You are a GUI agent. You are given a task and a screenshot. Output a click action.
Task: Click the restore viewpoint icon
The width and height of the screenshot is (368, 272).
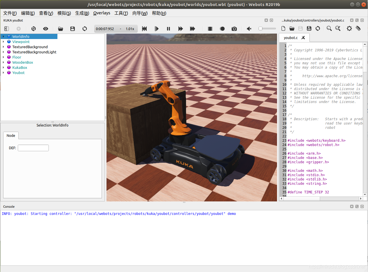(34, 29)
